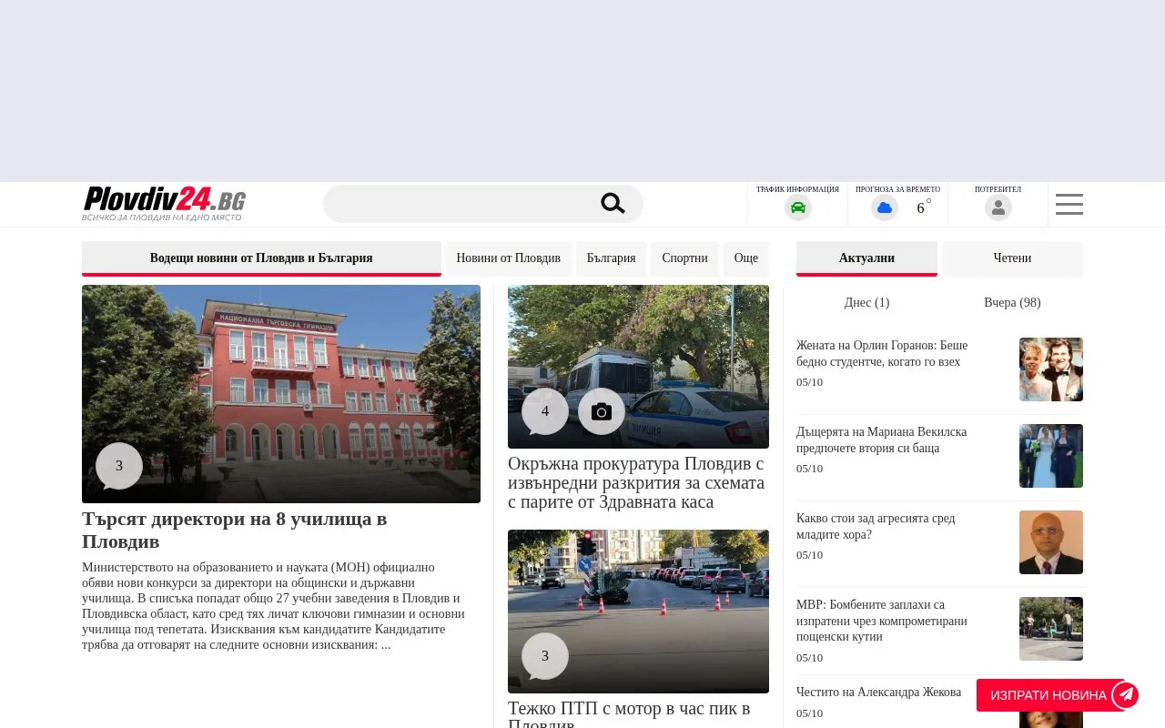Screen dimensions: 1165x728
Task: Click the bald man portrait thumbnail
Action: pos(1051,542)
